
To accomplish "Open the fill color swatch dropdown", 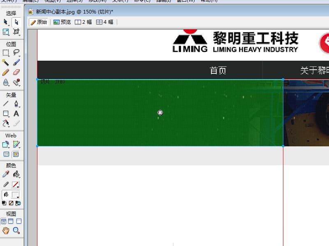I will point(16,195).
